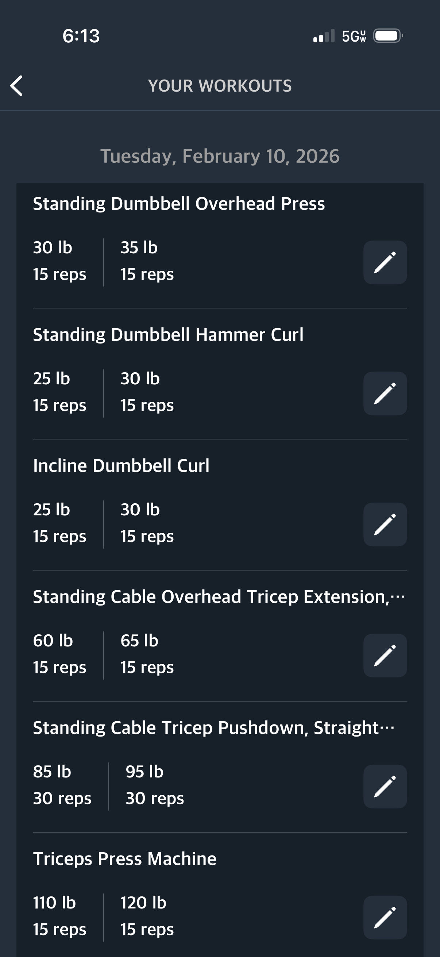Viewport: 440px width, 957px height.
Task: Edit Standing Dumbbell Overhead Press entry
Action: coord(385,262)
